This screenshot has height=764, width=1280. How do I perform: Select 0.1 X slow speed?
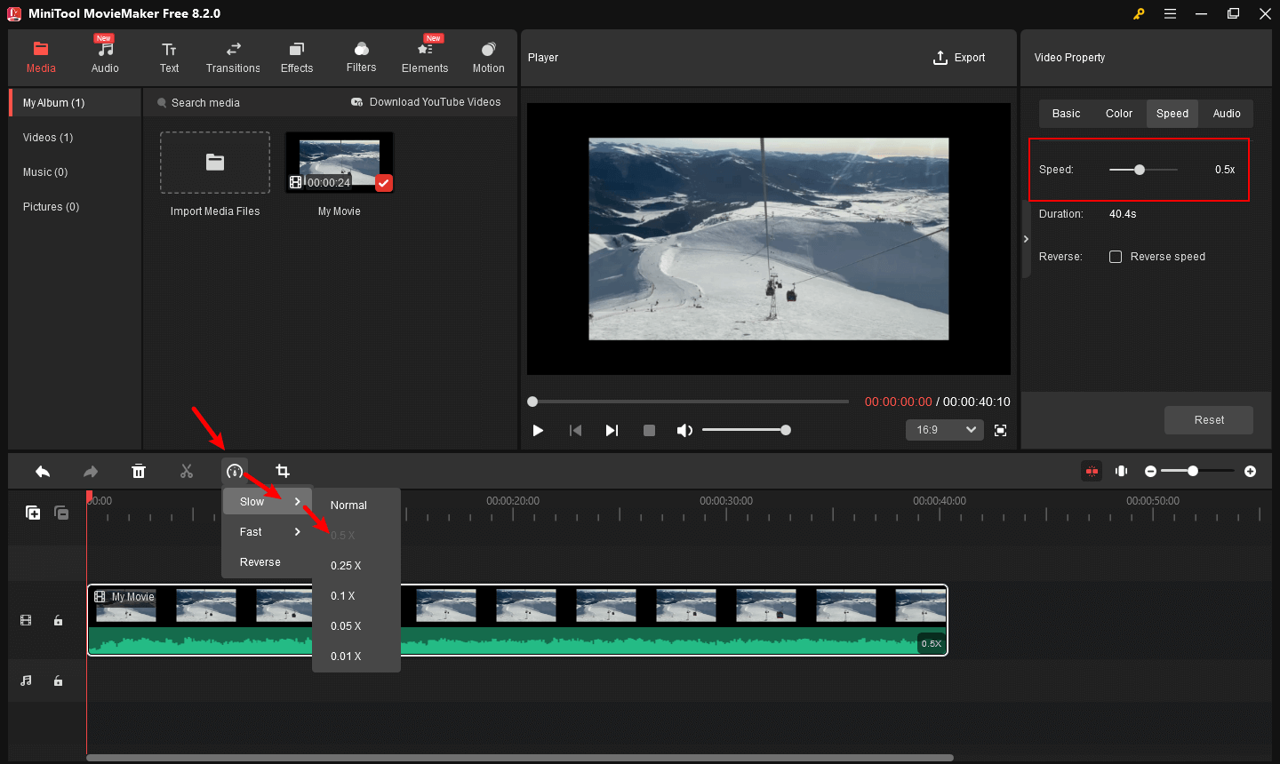[356, 596]
